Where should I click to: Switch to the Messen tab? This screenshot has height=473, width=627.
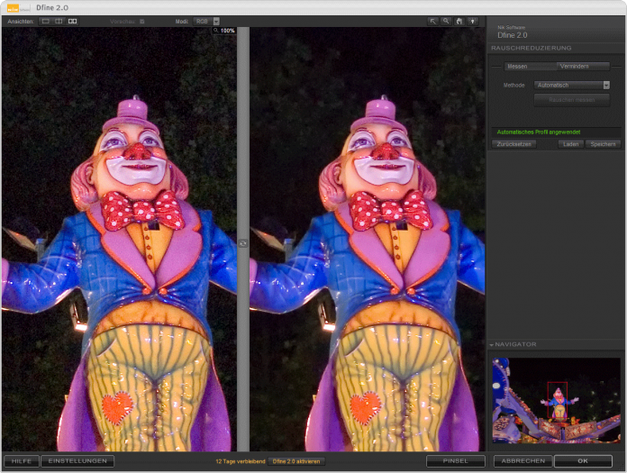coord(517,66)
